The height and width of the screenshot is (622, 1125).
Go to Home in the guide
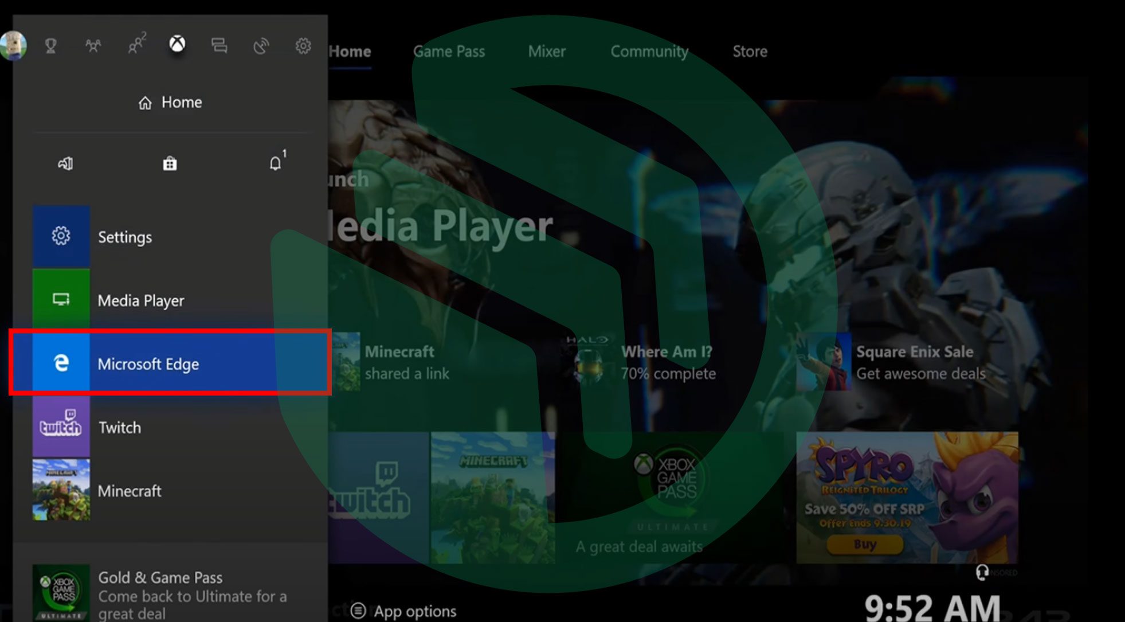[170, 103]
